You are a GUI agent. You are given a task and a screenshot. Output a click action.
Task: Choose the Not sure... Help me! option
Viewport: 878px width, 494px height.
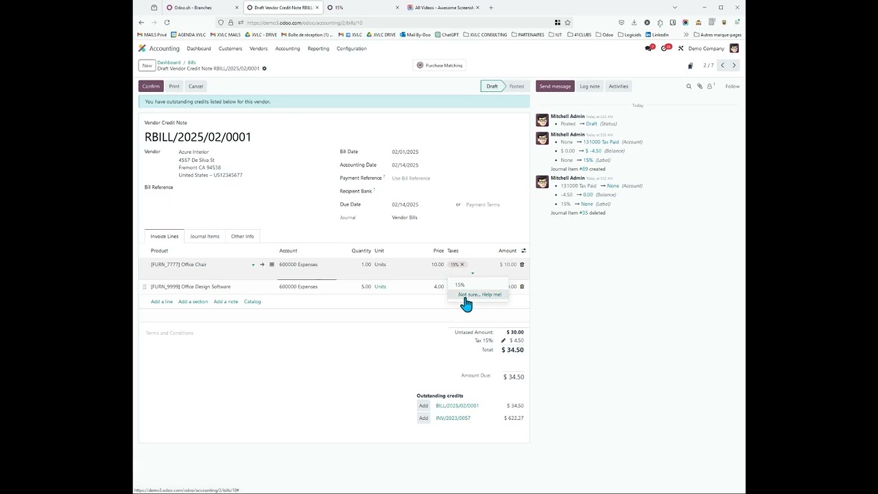click(479, 294)
